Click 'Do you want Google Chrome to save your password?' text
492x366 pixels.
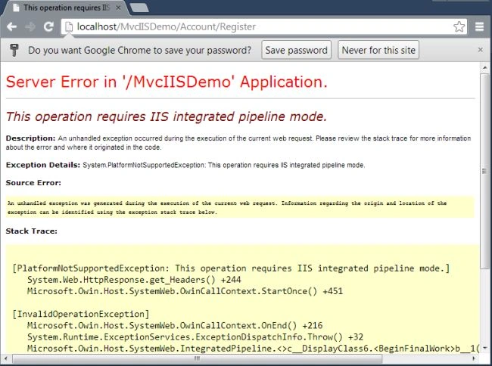[139, 50]
